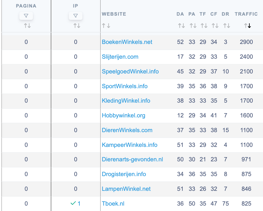Select the PAGINA column header
Screen dimensions: 263x211
[26, 6]
